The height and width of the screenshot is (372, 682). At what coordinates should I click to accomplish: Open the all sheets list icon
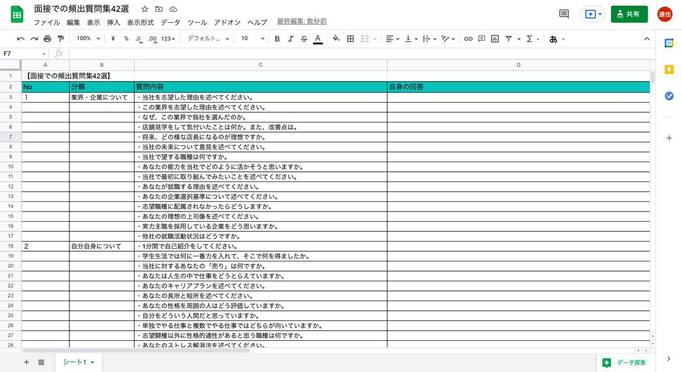coord(41,362)
